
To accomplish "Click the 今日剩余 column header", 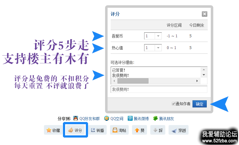I will (197, 25).
